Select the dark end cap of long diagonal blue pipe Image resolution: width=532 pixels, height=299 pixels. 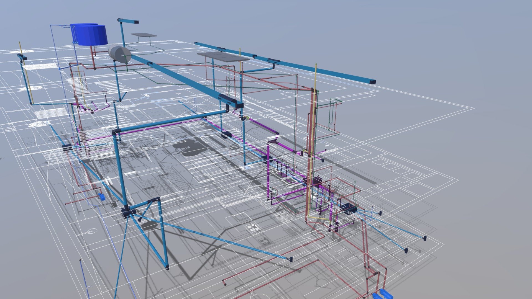click(x=290, y=259)
